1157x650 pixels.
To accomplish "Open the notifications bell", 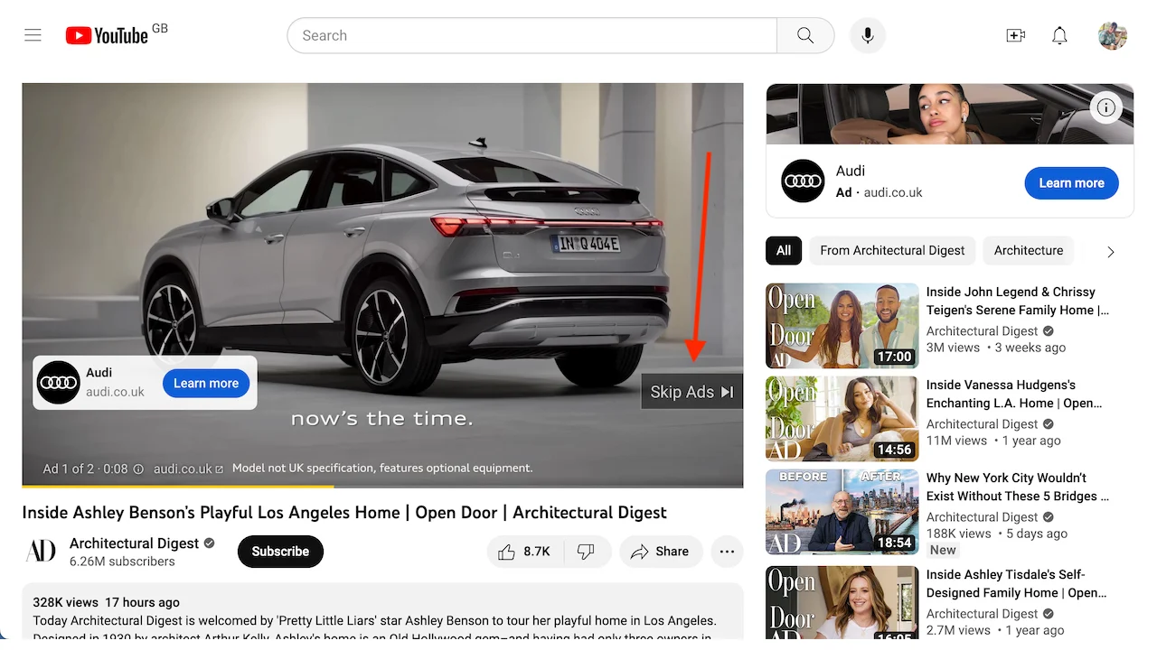I will (1059, 35).
